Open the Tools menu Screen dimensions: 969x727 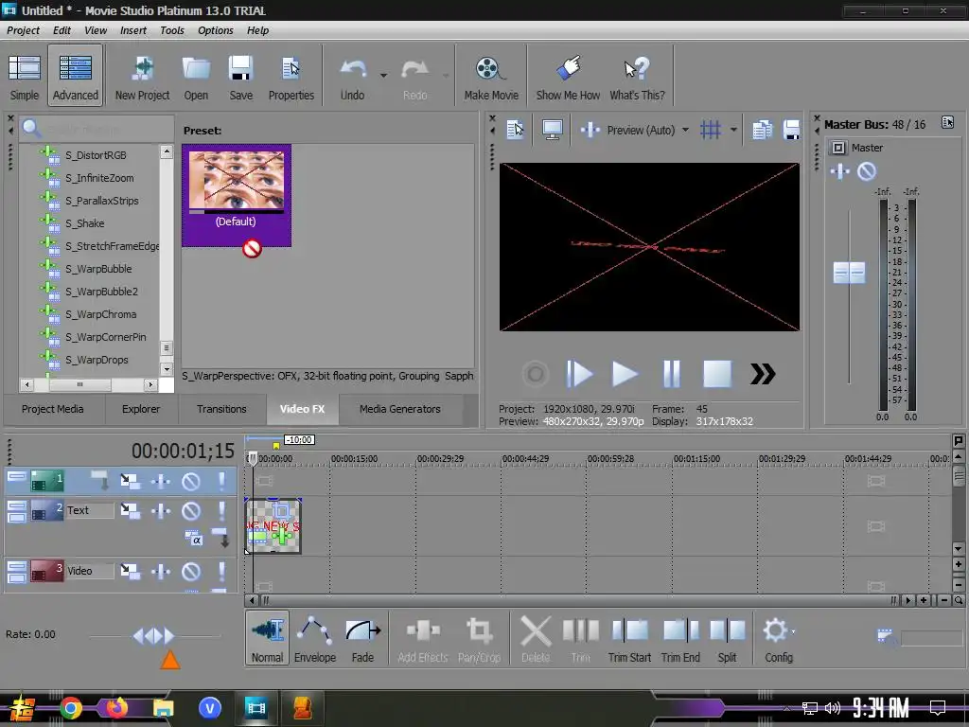(x=172, y=30)
